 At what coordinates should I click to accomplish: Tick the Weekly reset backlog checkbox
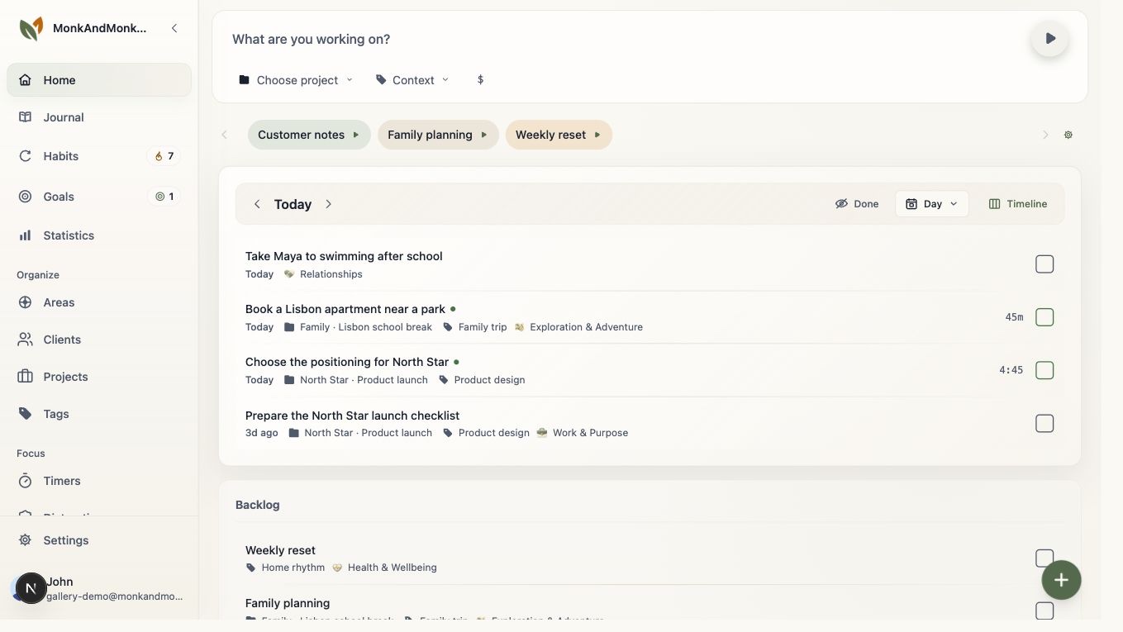pos(1044,558)
